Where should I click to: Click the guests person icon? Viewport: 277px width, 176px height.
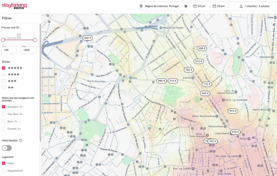241,6
